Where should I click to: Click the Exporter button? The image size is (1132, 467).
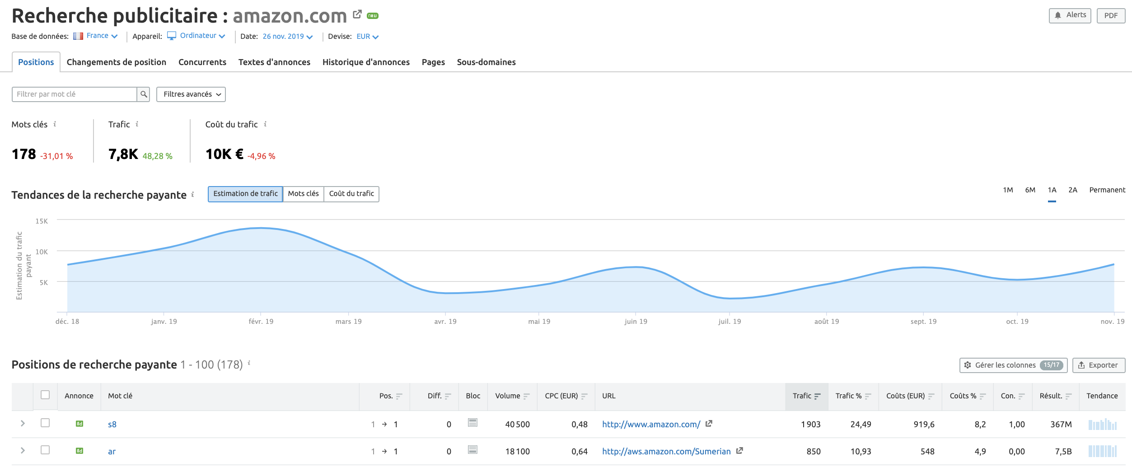tap(1099, 365)
